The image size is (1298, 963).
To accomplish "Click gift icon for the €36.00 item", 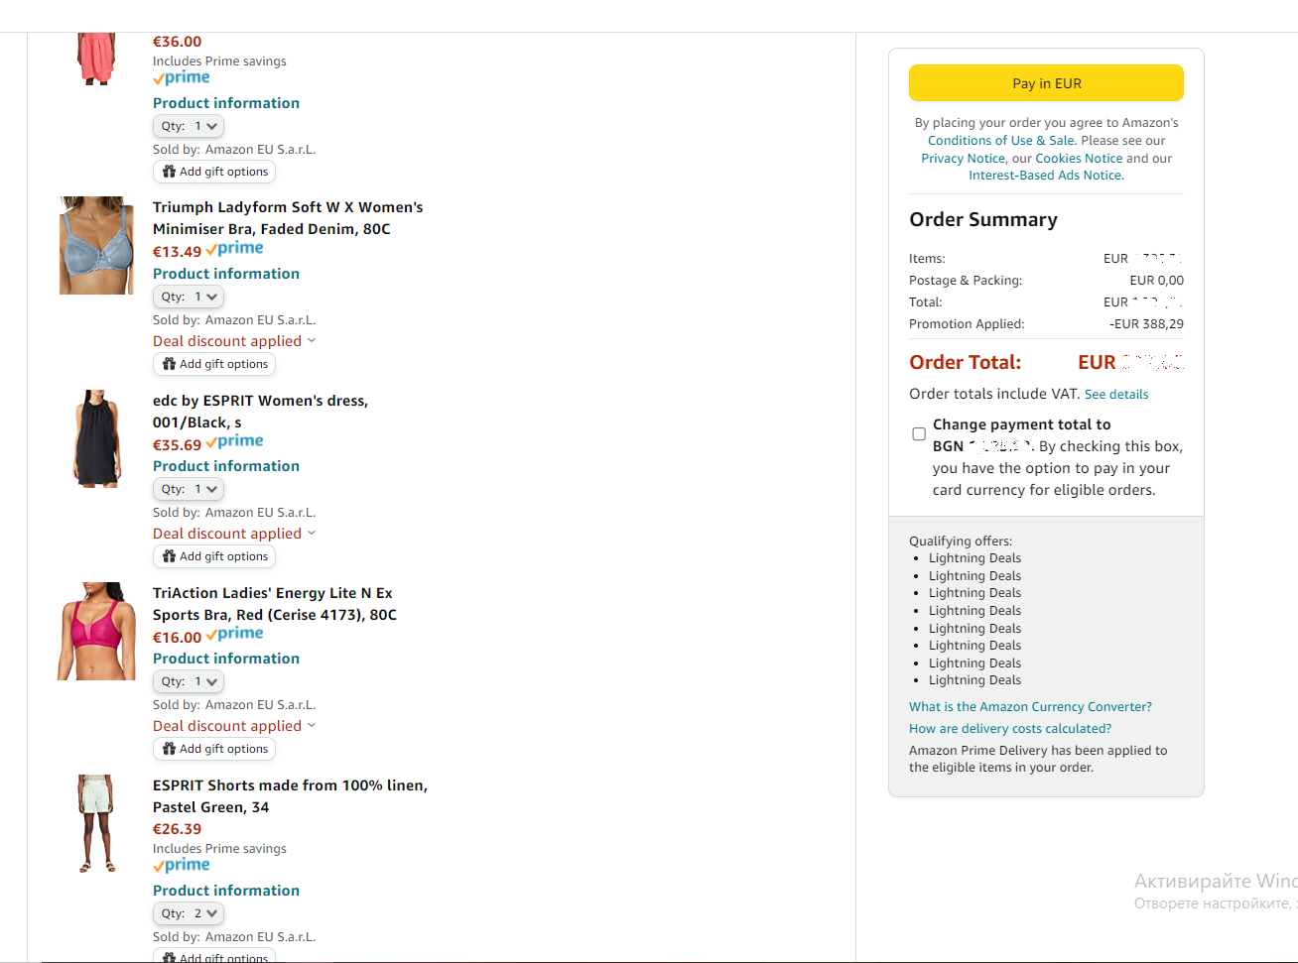I will [170, 172].
